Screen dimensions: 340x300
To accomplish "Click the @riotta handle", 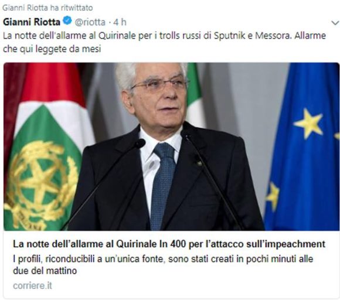I will pyautogui.click(x=90, y=22).
